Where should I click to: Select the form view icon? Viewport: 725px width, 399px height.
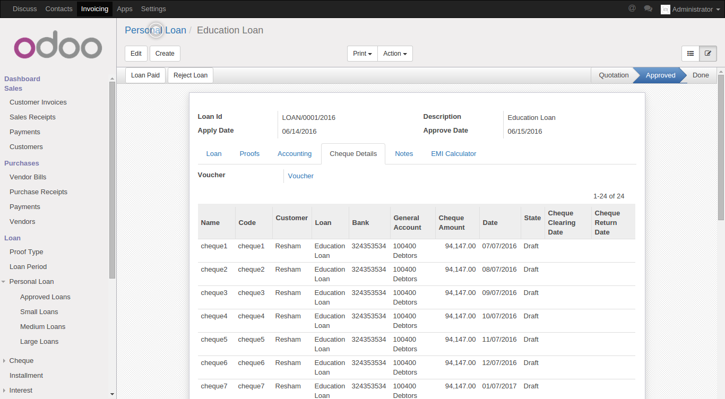(708, 54)
